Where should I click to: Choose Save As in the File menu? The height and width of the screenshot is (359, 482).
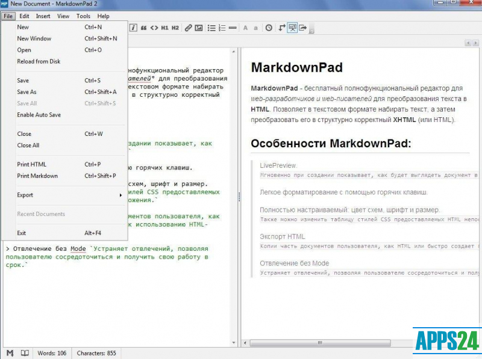(x=64, y=92)
